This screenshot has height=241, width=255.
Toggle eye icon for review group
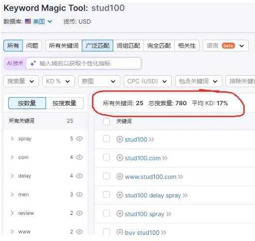click(x=79, y=213)
